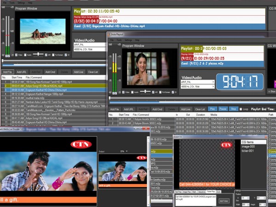Click Add Live in back playout window

pyautogui.click(x=79, y=72)
